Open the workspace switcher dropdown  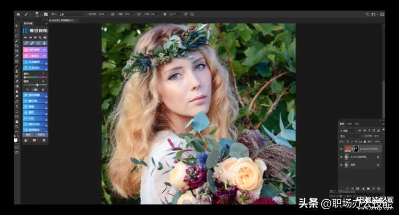(x=374, y=14)
